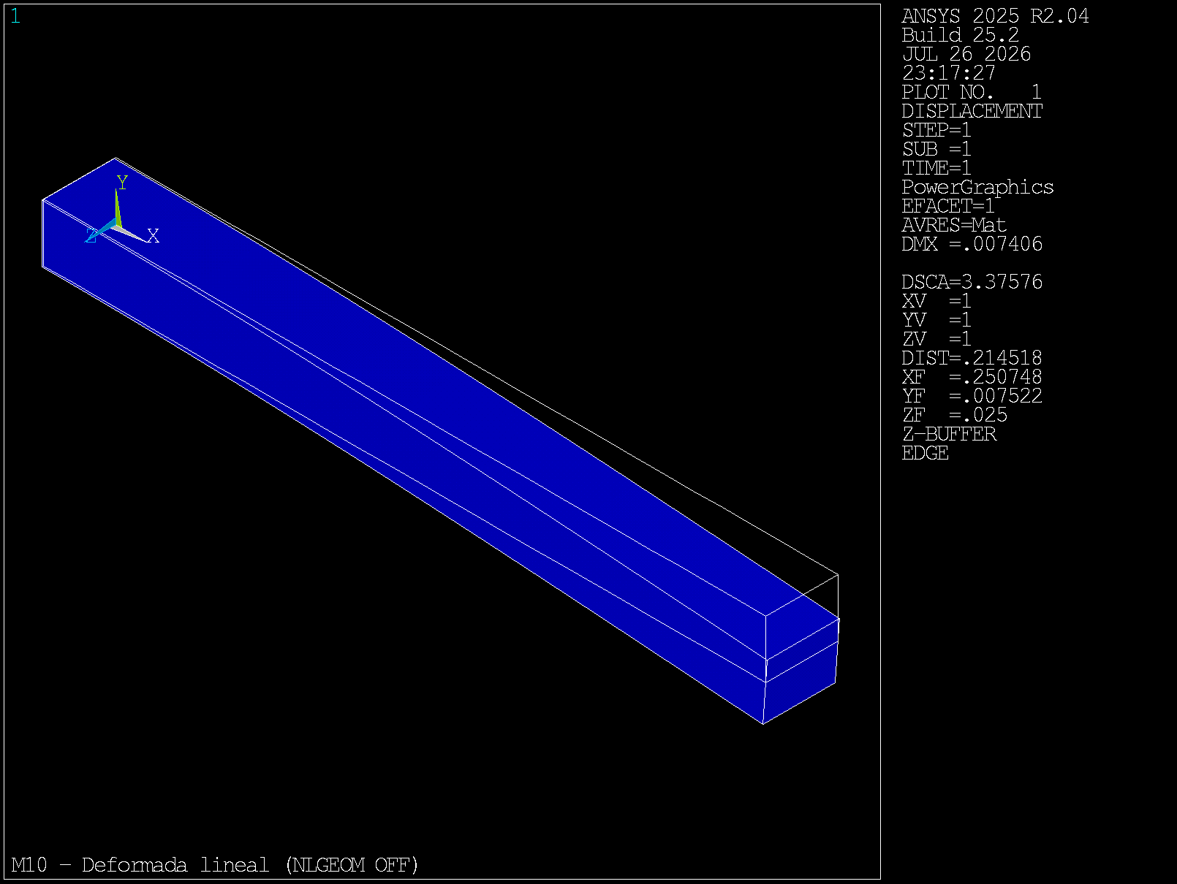Click the 'ZF =.025' focus value
This screenshot has width=1177, height=884.
point(954,416)
